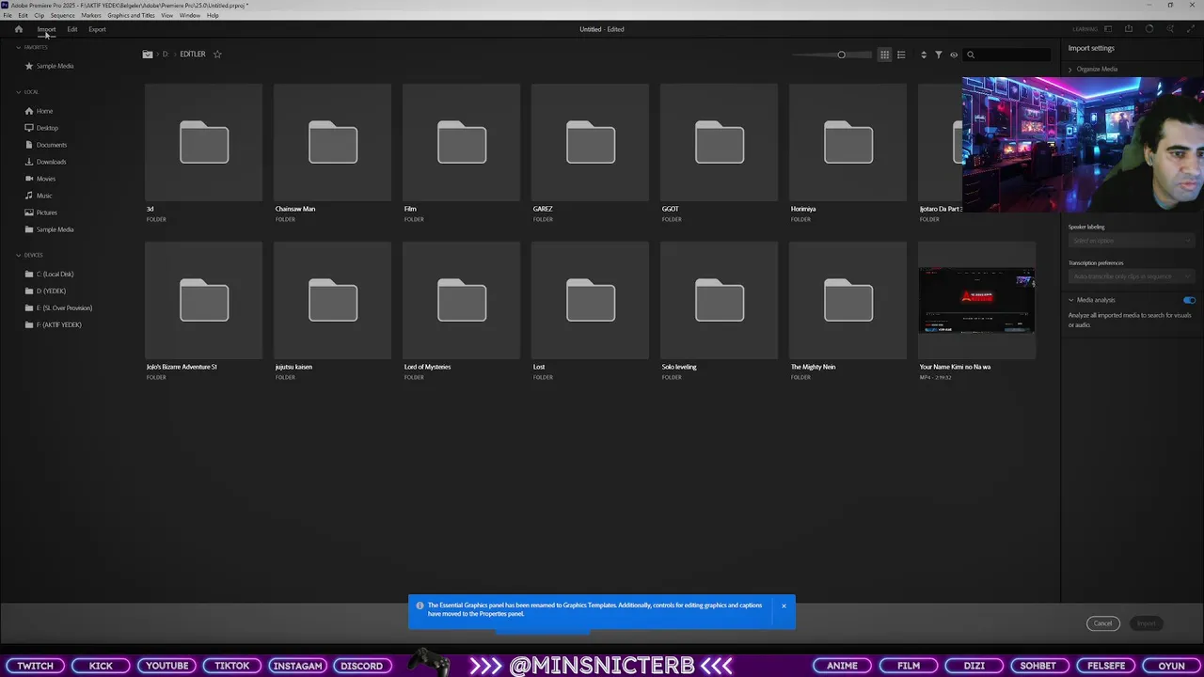Collapse the Devices section
Viewport: 1204px width, 677px height.
[x=18, y=255]
